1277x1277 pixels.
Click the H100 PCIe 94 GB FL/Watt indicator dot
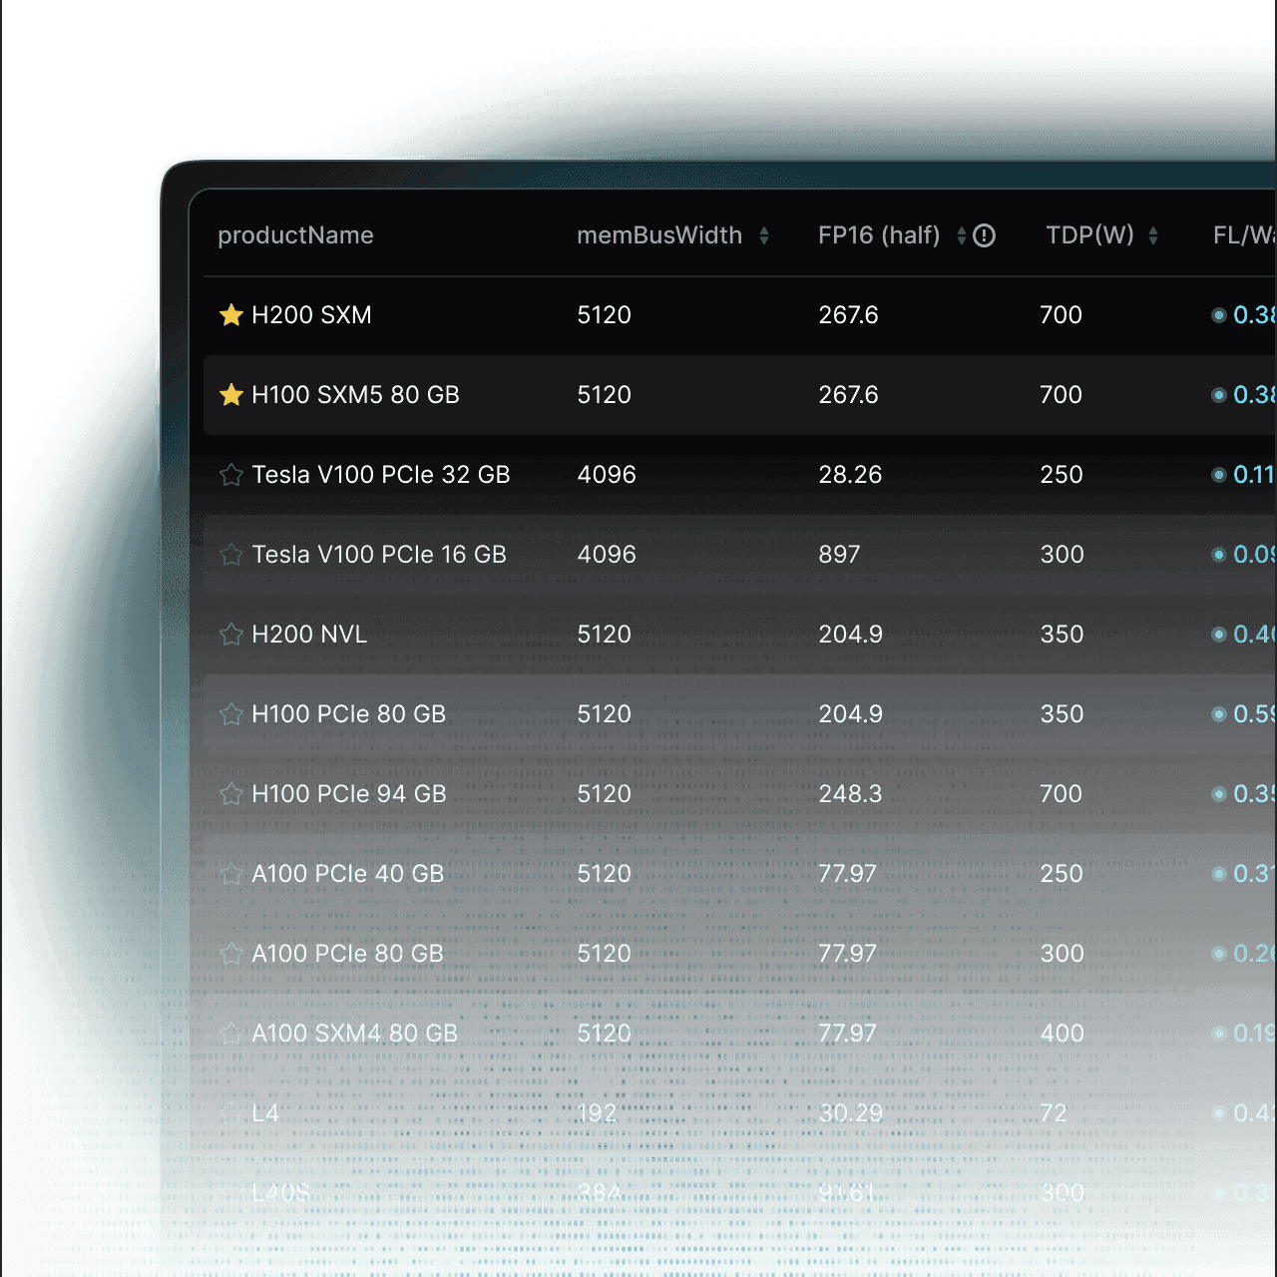coord(1219,794)
